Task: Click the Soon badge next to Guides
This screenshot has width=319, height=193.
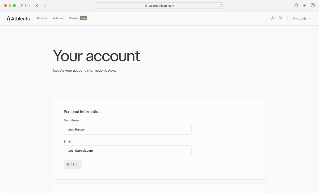Action: (83, 18)
